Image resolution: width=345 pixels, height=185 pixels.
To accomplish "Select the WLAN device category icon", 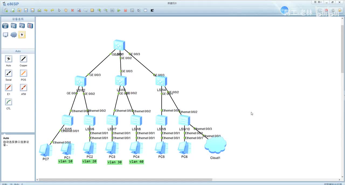I will pyautogui.click(x=22, y=26).
